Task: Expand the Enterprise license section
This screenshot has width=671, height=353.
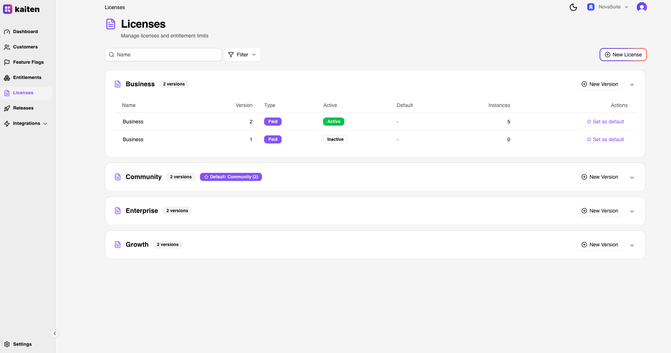Action: (x=632, y=211)
